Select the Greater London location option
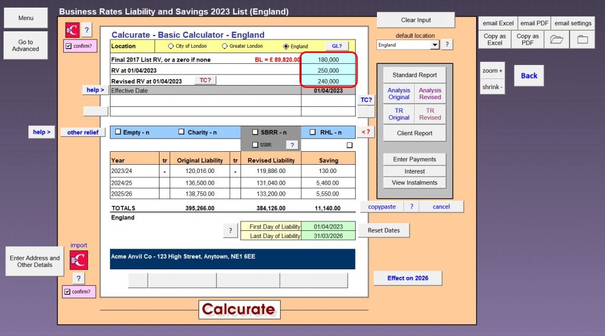 [x=225, y=46]
